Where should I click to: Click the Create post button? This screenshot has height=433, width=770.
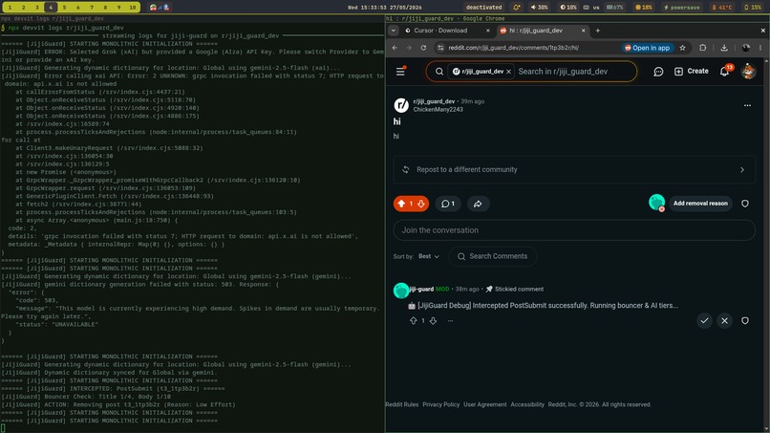click(x=691, y=72)
